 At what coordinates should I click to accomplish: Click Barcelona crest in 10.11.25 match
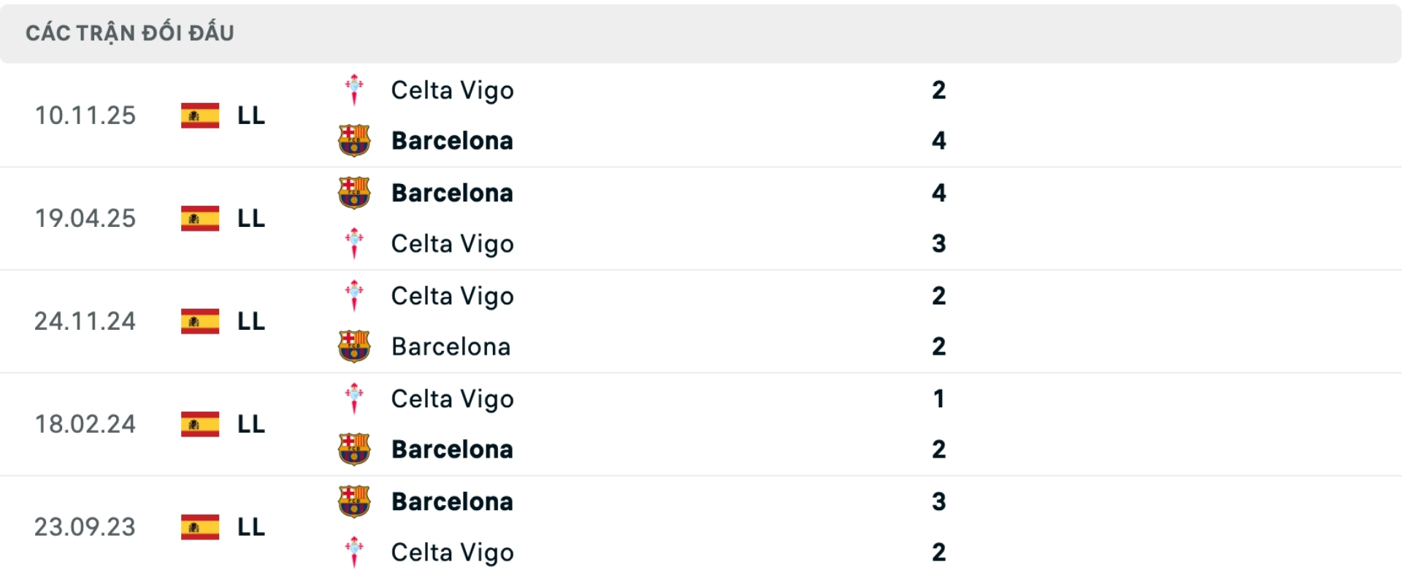point(354,141)
